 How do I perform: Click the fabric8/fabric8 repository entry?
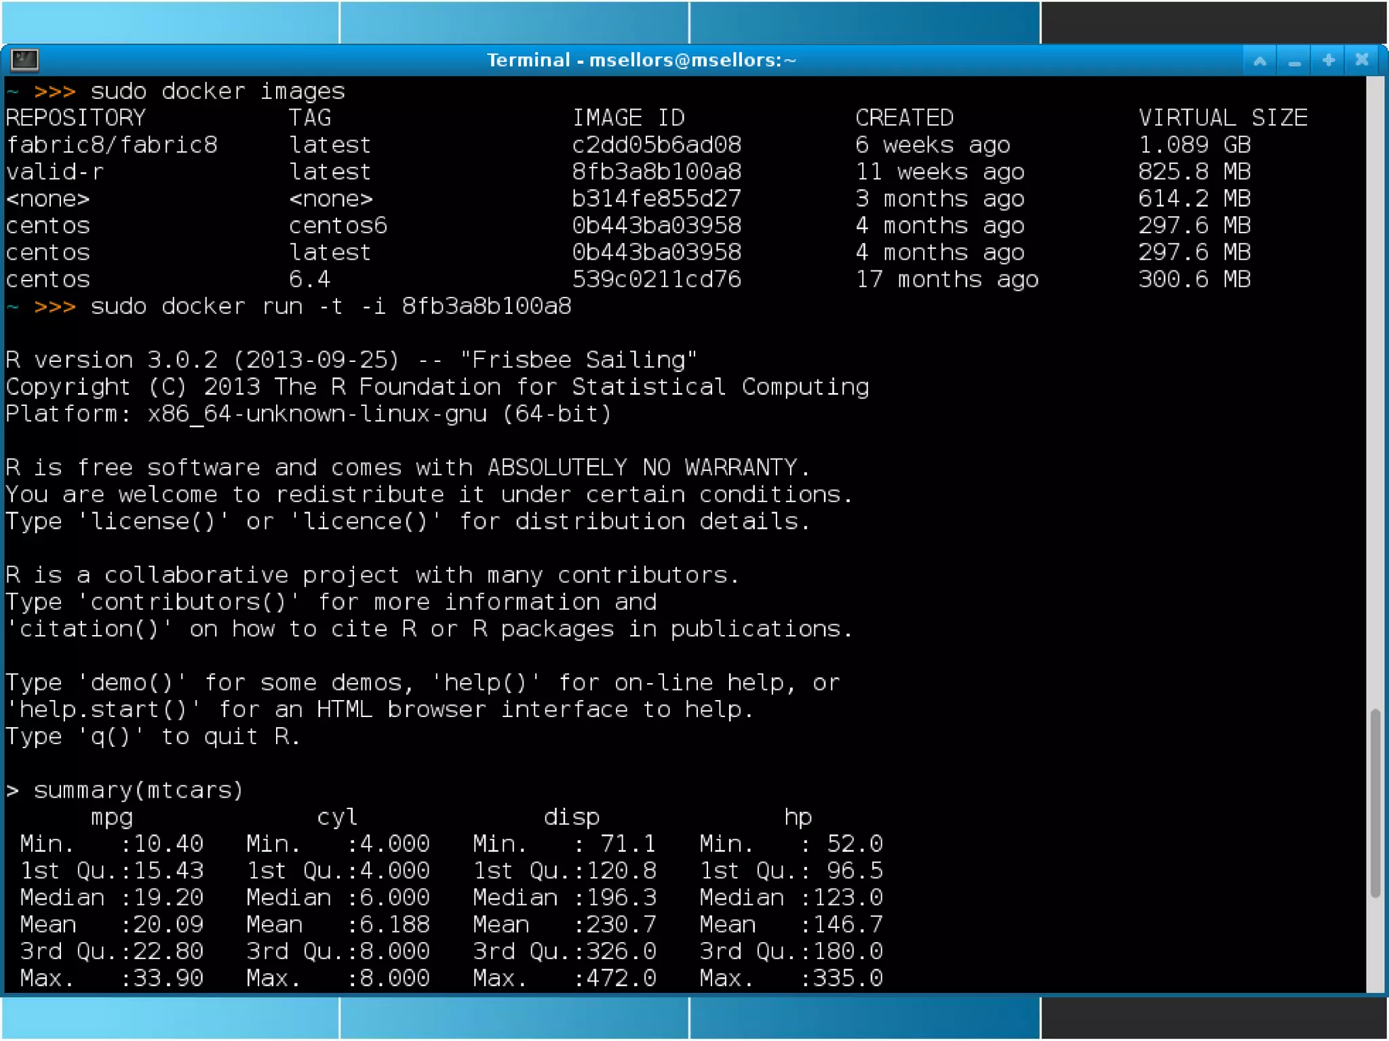click(111, 145)
